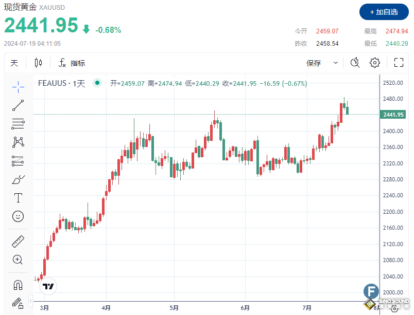
Task: Click the 开=2459.07 open value in legend
Action: [127, 83]
